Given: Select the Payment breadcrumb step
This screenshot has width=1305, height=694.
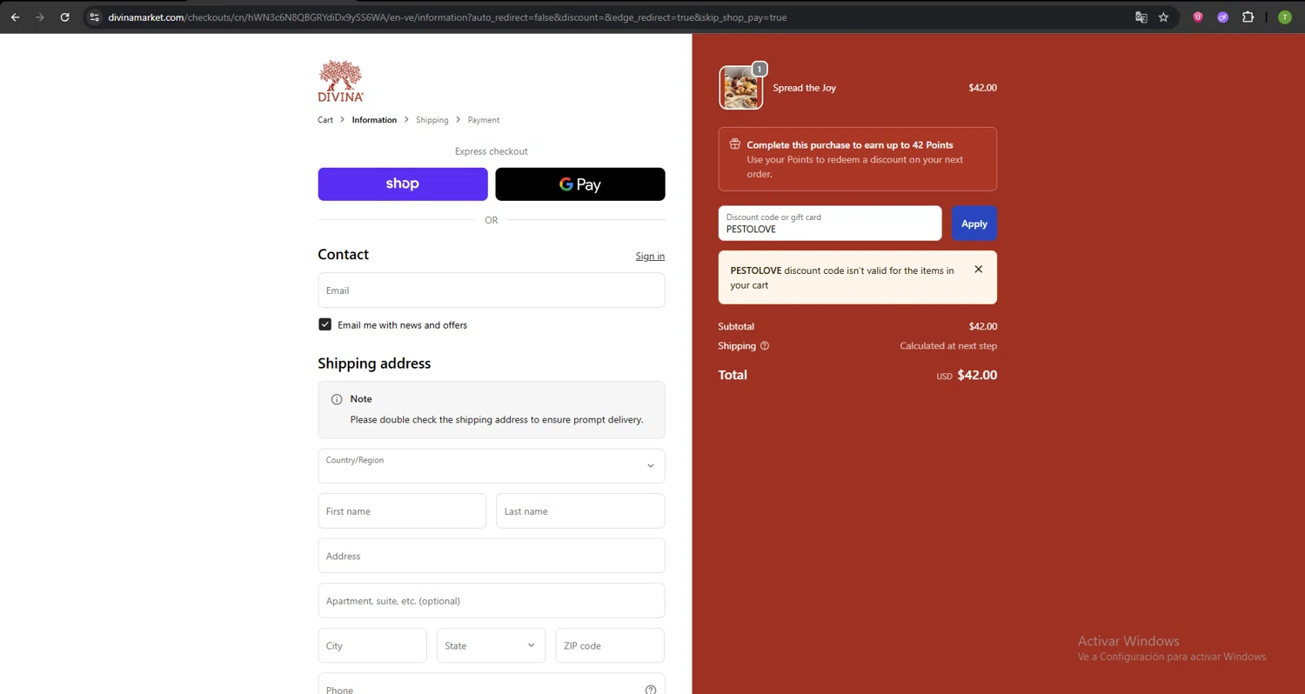Looking at the screenshot, I should tap(484, 120).
